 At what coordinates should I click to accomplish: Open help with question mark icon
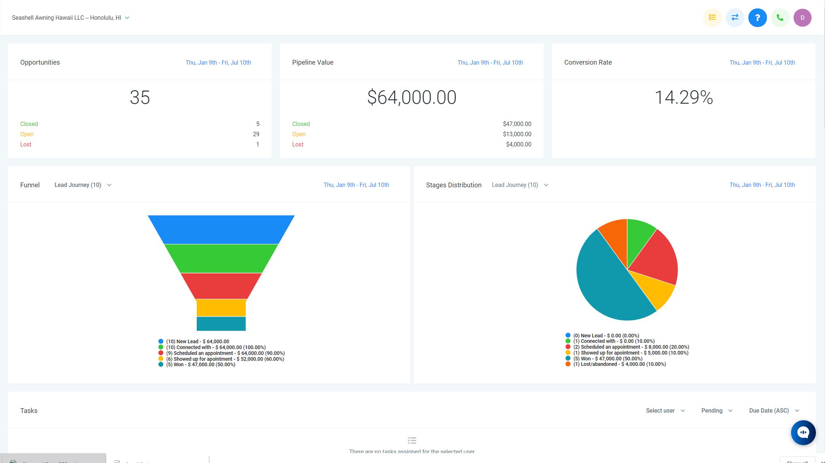point(757,18)
